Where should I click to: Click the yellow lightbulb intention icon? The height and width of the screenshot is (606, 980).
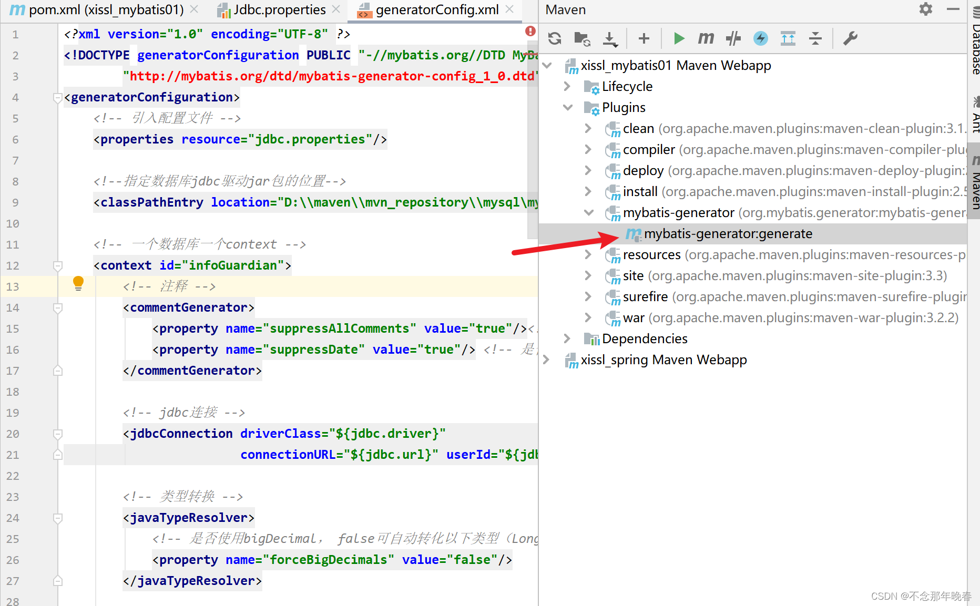[x=78, y=283]
